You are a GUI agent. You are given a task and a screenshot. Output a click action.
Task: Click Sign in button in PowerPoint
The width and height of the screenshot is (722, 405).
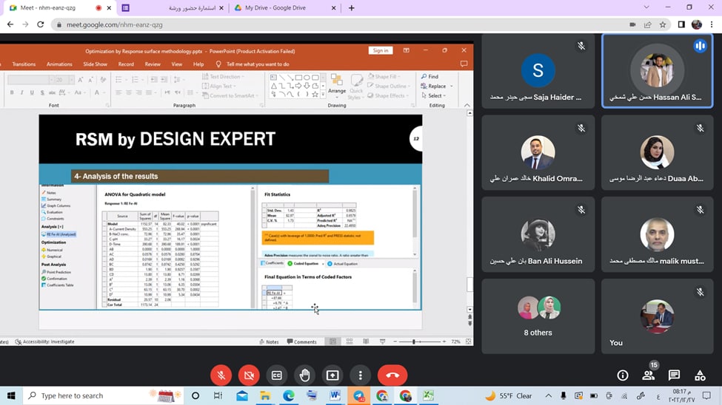[380, 50]
